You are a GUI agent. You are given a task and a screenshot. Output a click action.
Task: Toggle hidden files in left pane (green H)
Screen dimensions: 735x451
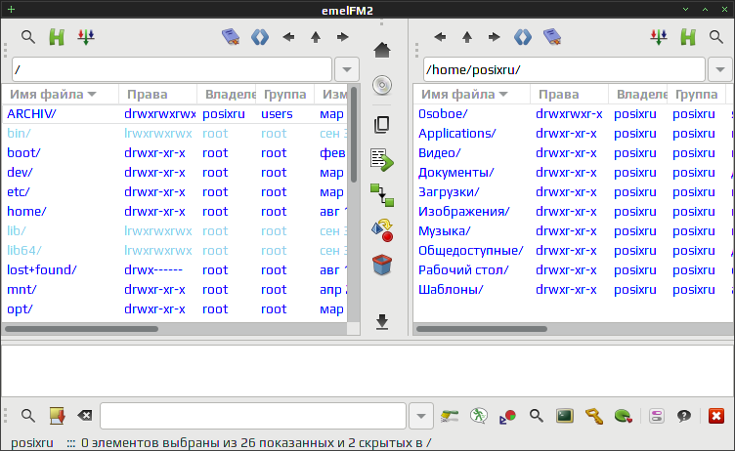point(57,37)
